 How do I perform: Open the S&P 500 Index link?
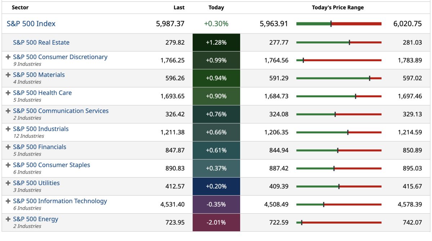pyautogui.click(x=31, y=24)
